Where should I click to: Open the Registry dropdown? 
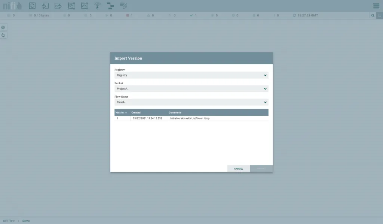click(x=191, y=75)
